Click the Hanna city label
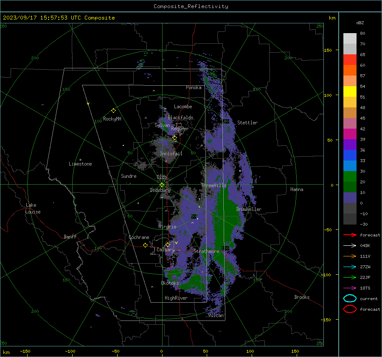 [x=297, y=189]
